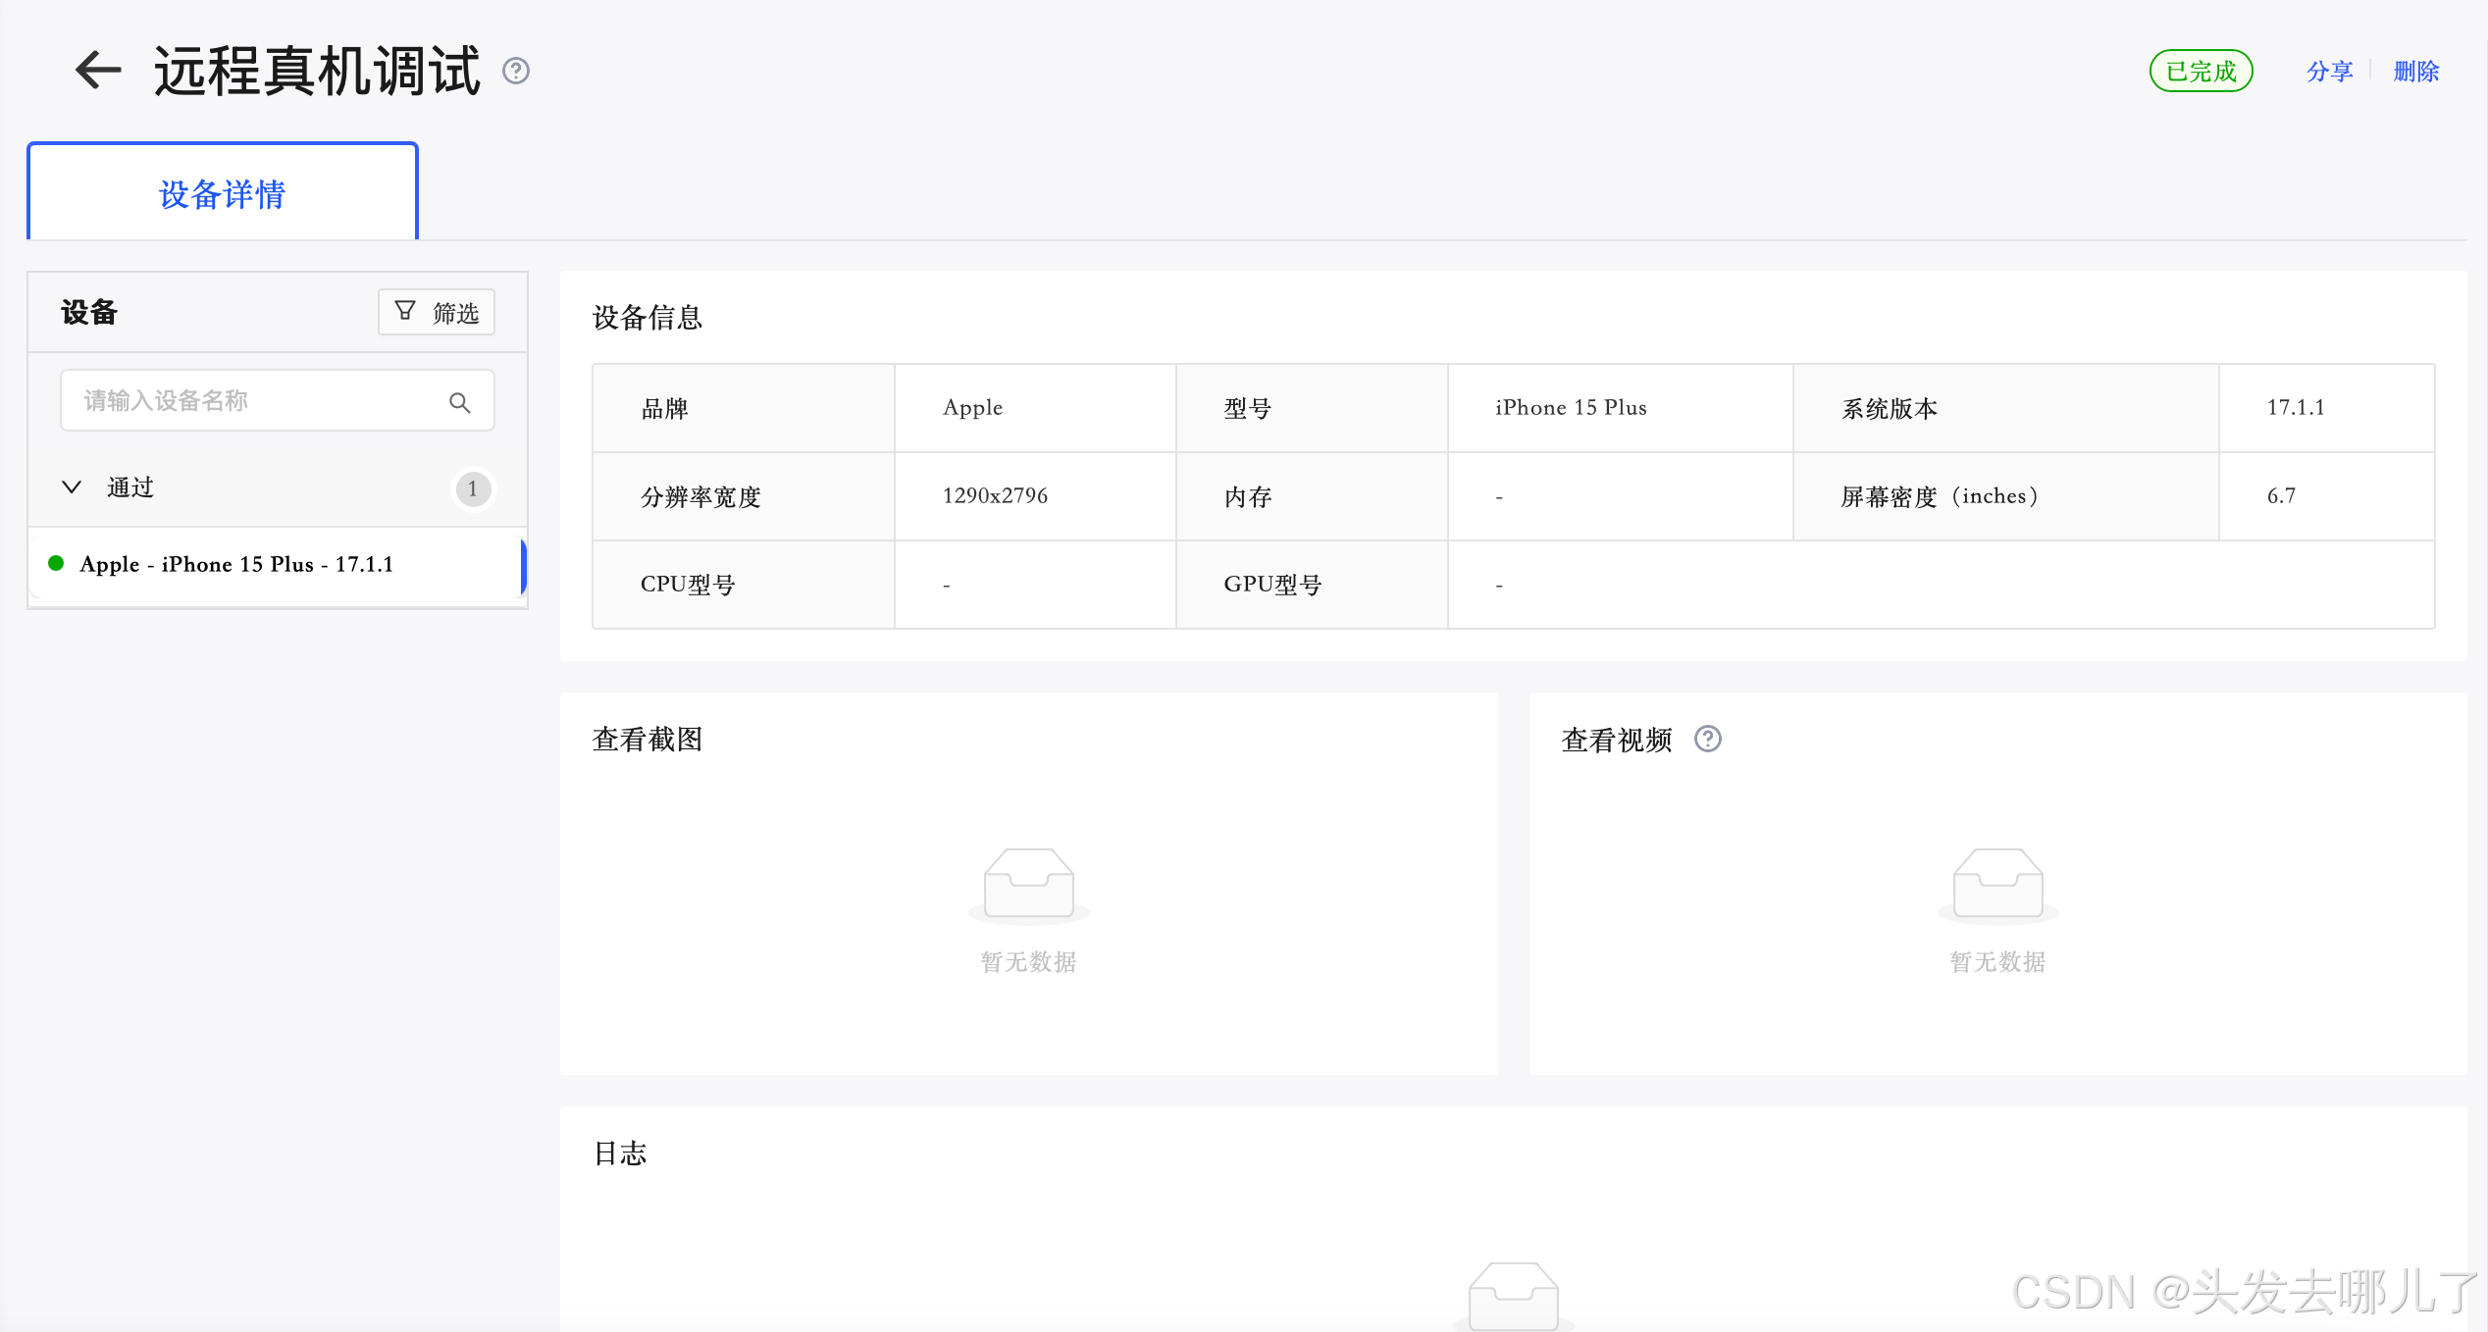Click the back arrow icon
This screenshot has height=1332, width=2488.
[x=98, y=71]
